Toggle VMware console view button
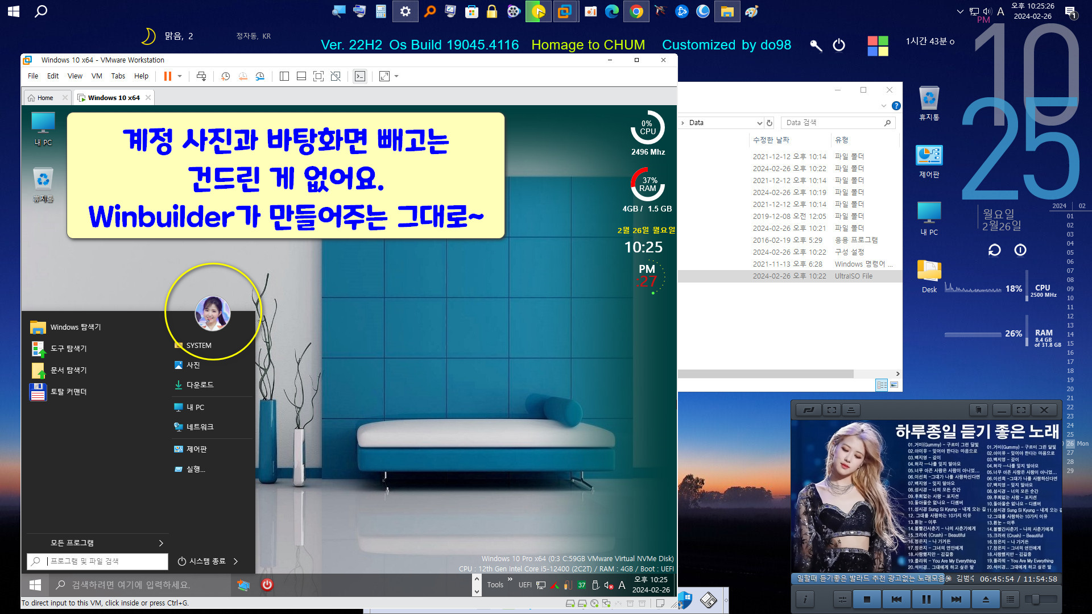This screenshot has height=614, width=1092. pos(360,76)
